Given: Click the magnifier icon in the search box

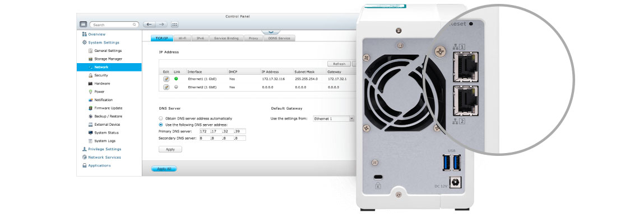Looking at the screenshot, I should click(135, 25).
